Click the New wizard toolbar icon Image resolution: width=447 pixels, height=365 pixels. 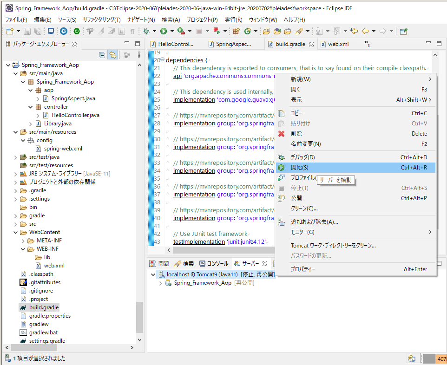click(x=10, y=31)
